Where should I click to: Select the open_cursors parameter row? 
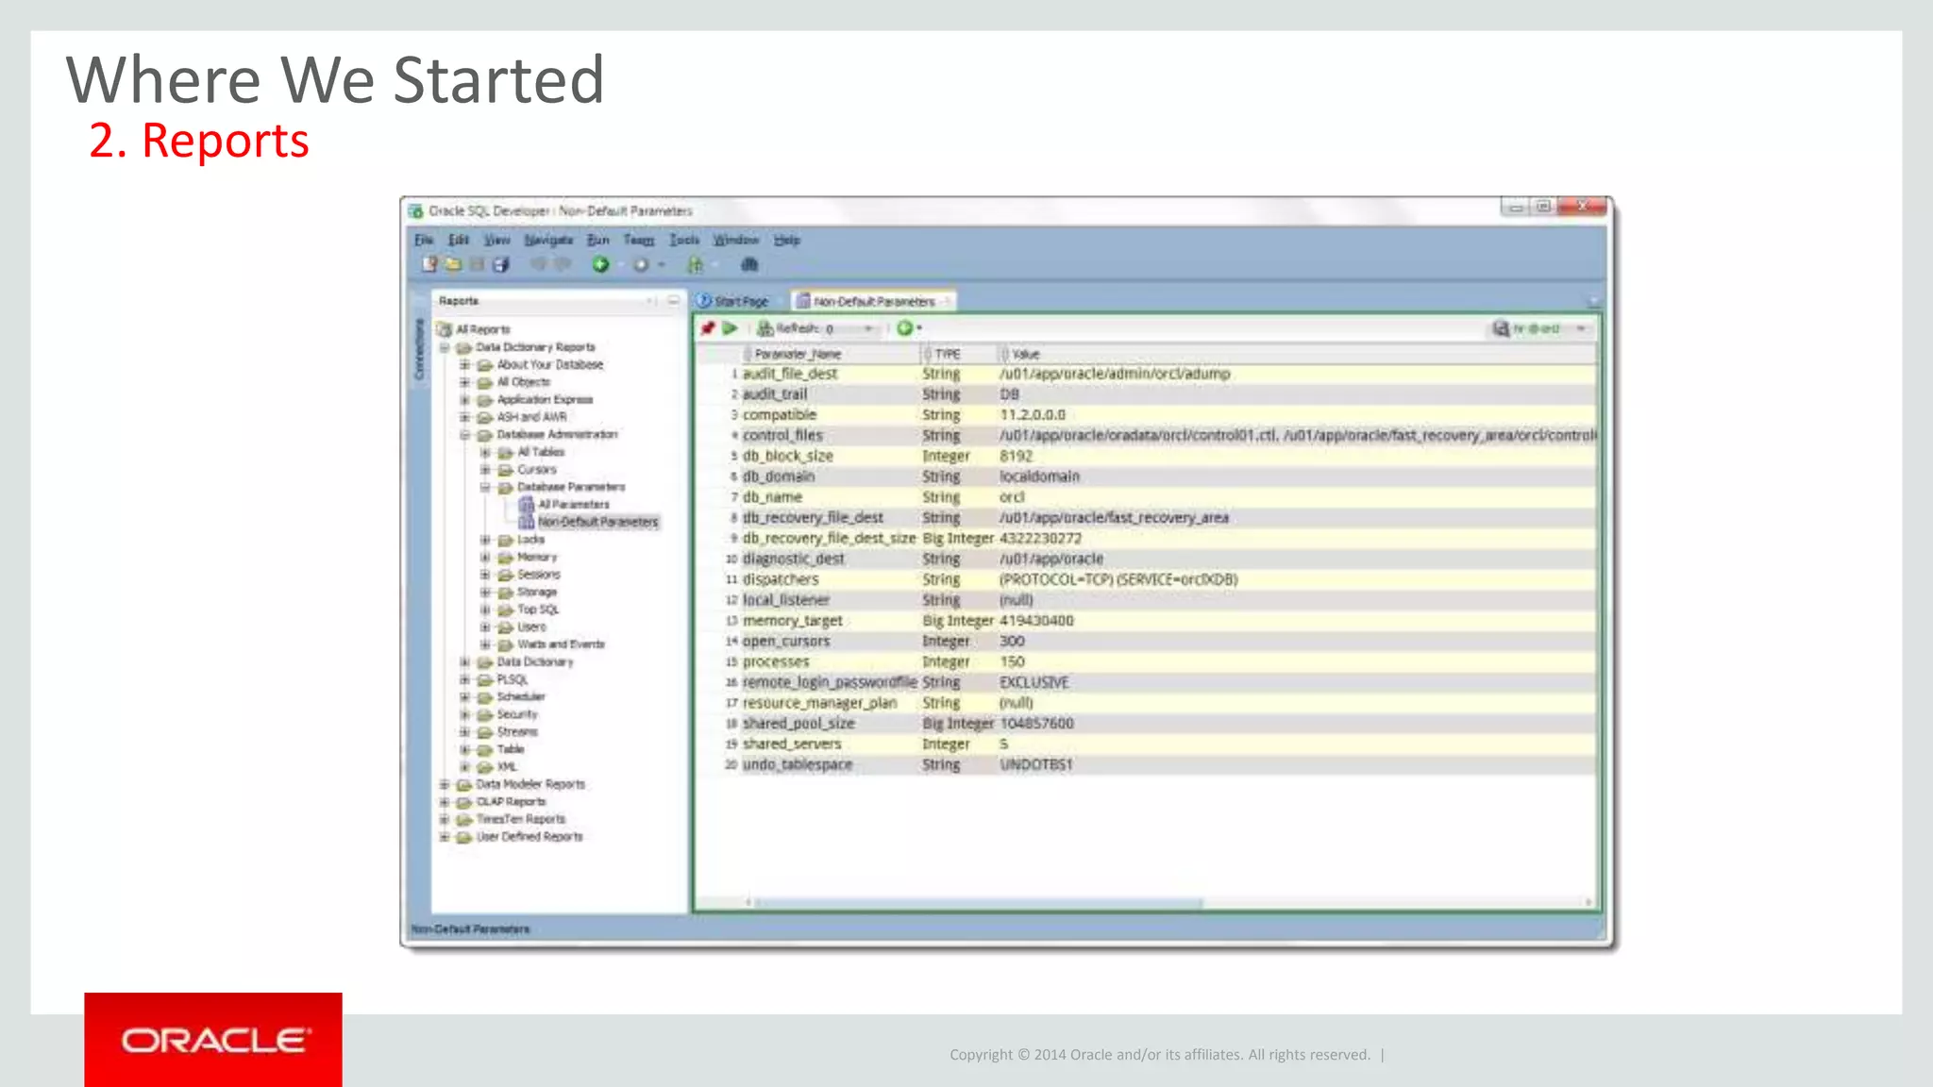point(1147,642)
